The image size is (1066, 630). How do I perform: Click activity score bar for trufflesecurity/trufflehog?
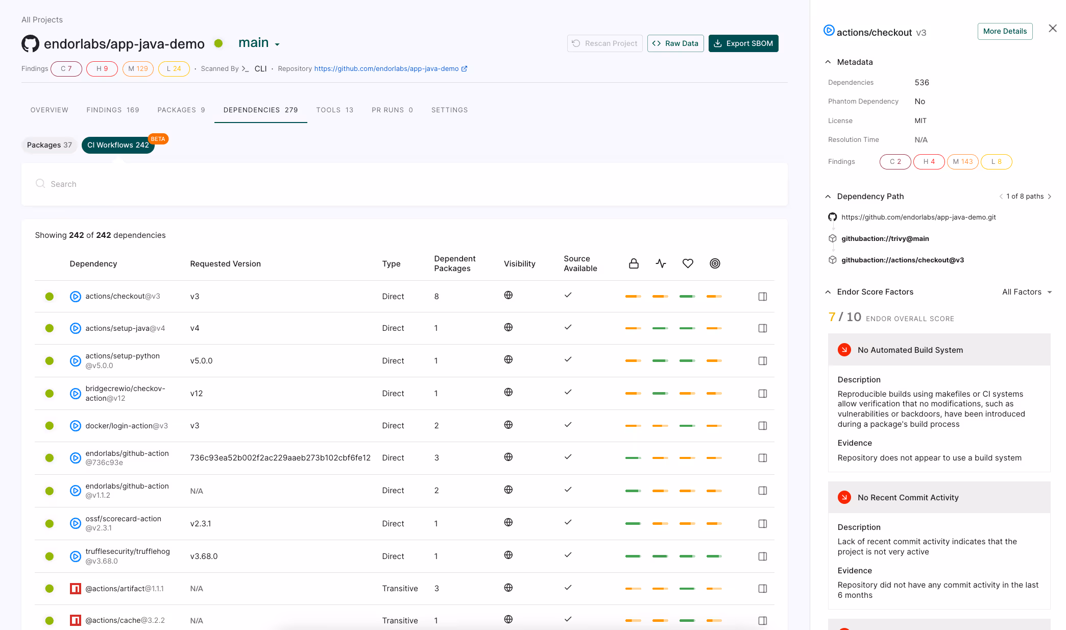[660, 556]
